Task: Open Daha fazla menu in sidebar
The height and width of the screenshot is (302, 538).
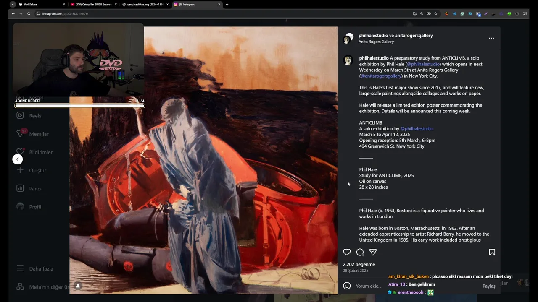Action: pos(35,269)
